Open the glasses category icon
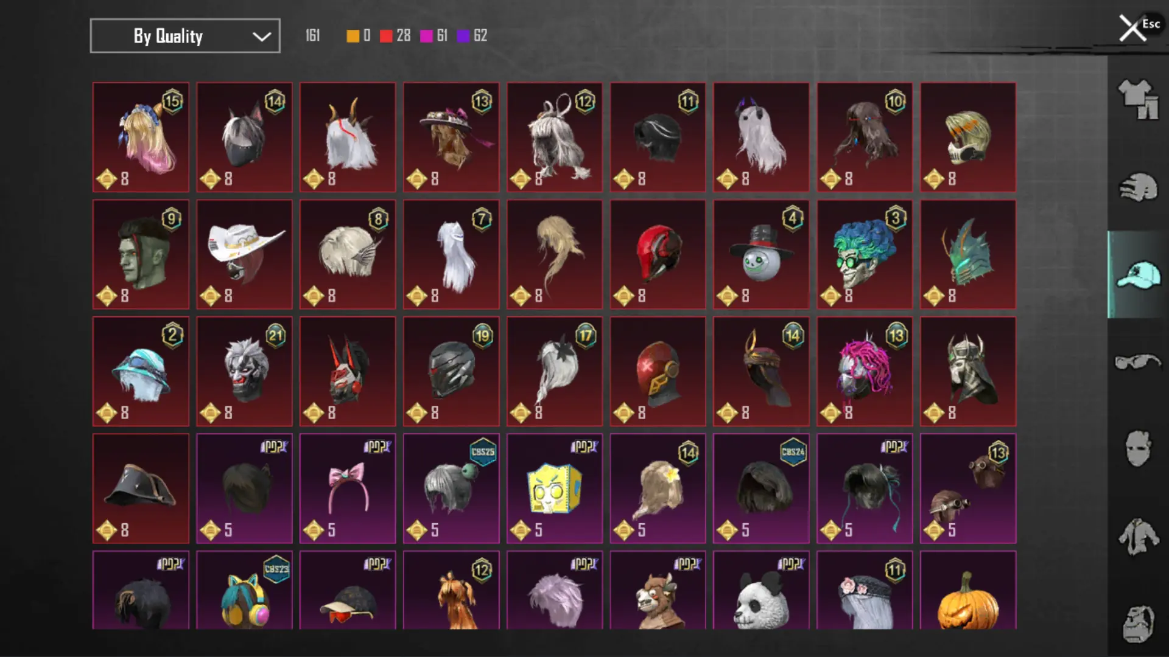The width and height of the screenshot is (1169, 657). coord(1138,361)
